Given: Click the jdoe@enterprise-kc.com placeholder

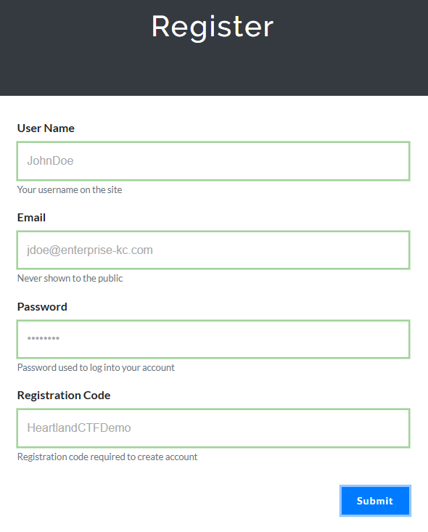Looking at the screenshot, I should (x=90, y=250).
